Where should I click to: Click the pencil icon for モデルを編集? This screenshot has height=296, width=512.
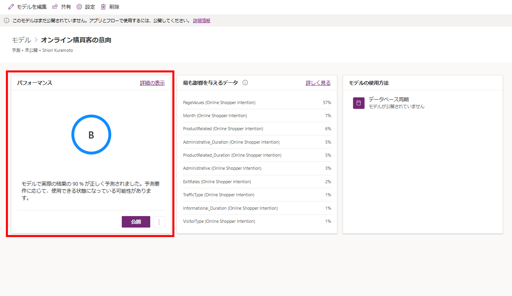11,7
